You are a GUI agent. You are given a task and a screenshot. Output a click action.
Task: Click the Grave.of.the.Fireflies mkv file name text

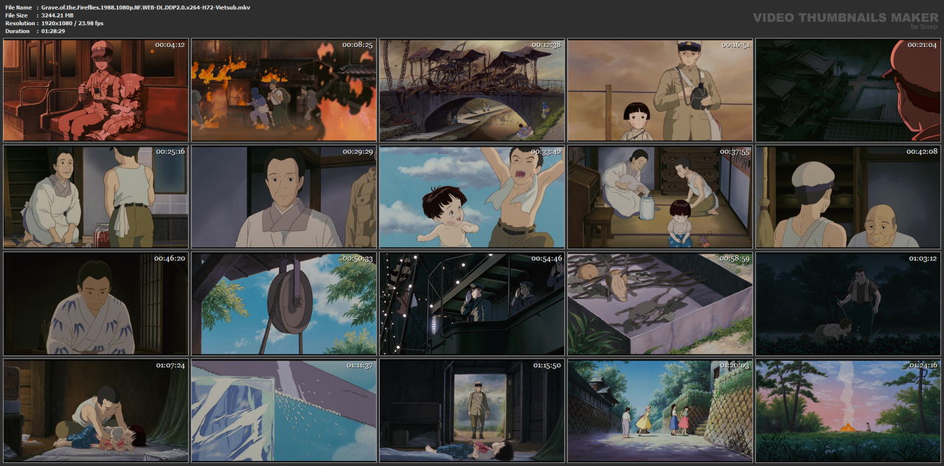145,7
